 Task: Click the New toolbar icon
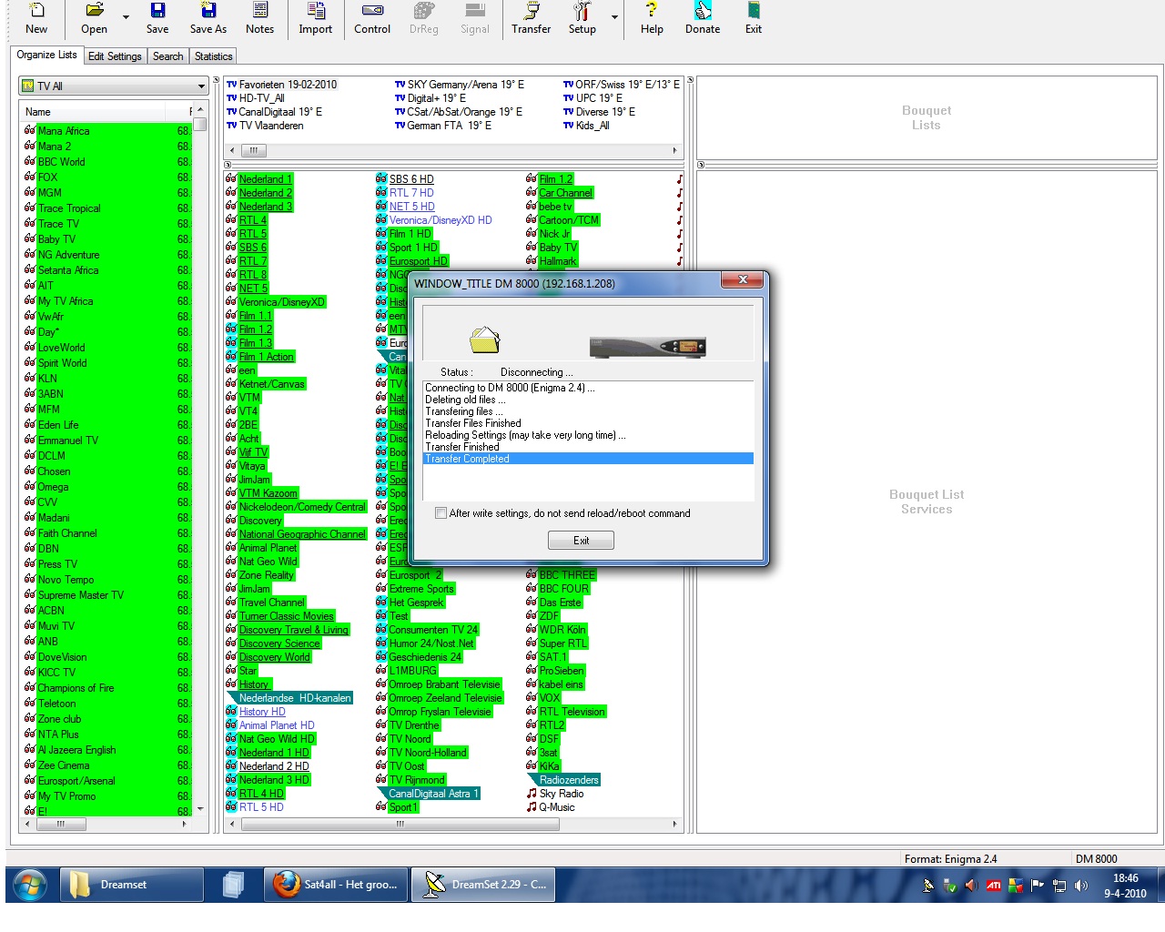[x=36, y=18]
